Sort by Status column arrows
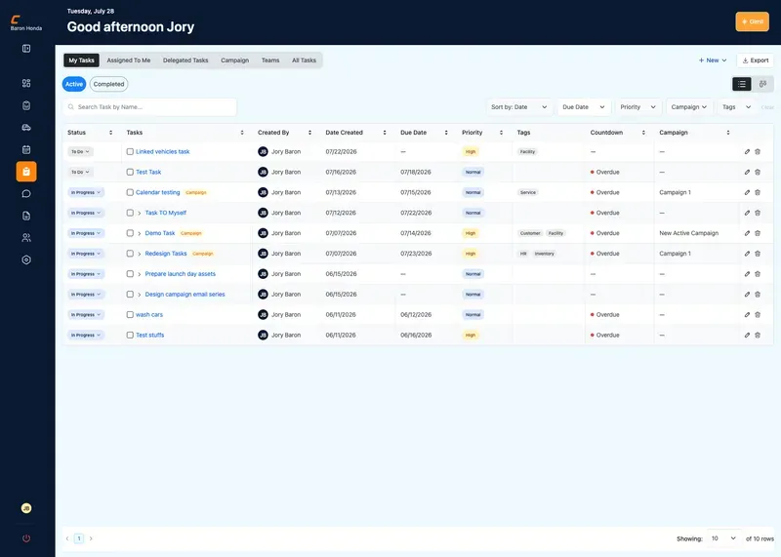Image resolution: width=781 pixels, height=557 pixels. [110, 133]
